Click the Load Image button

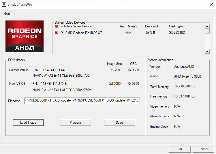click(x=28, y=123)
